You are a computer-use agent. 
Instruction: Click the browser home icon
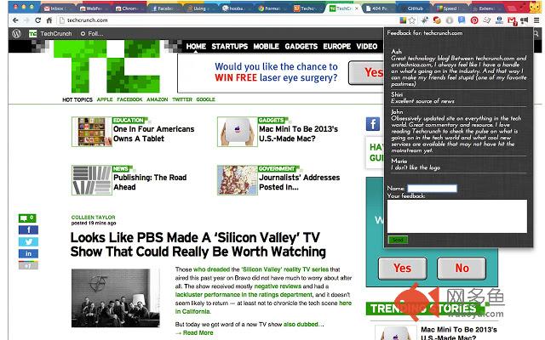point(49,20)
